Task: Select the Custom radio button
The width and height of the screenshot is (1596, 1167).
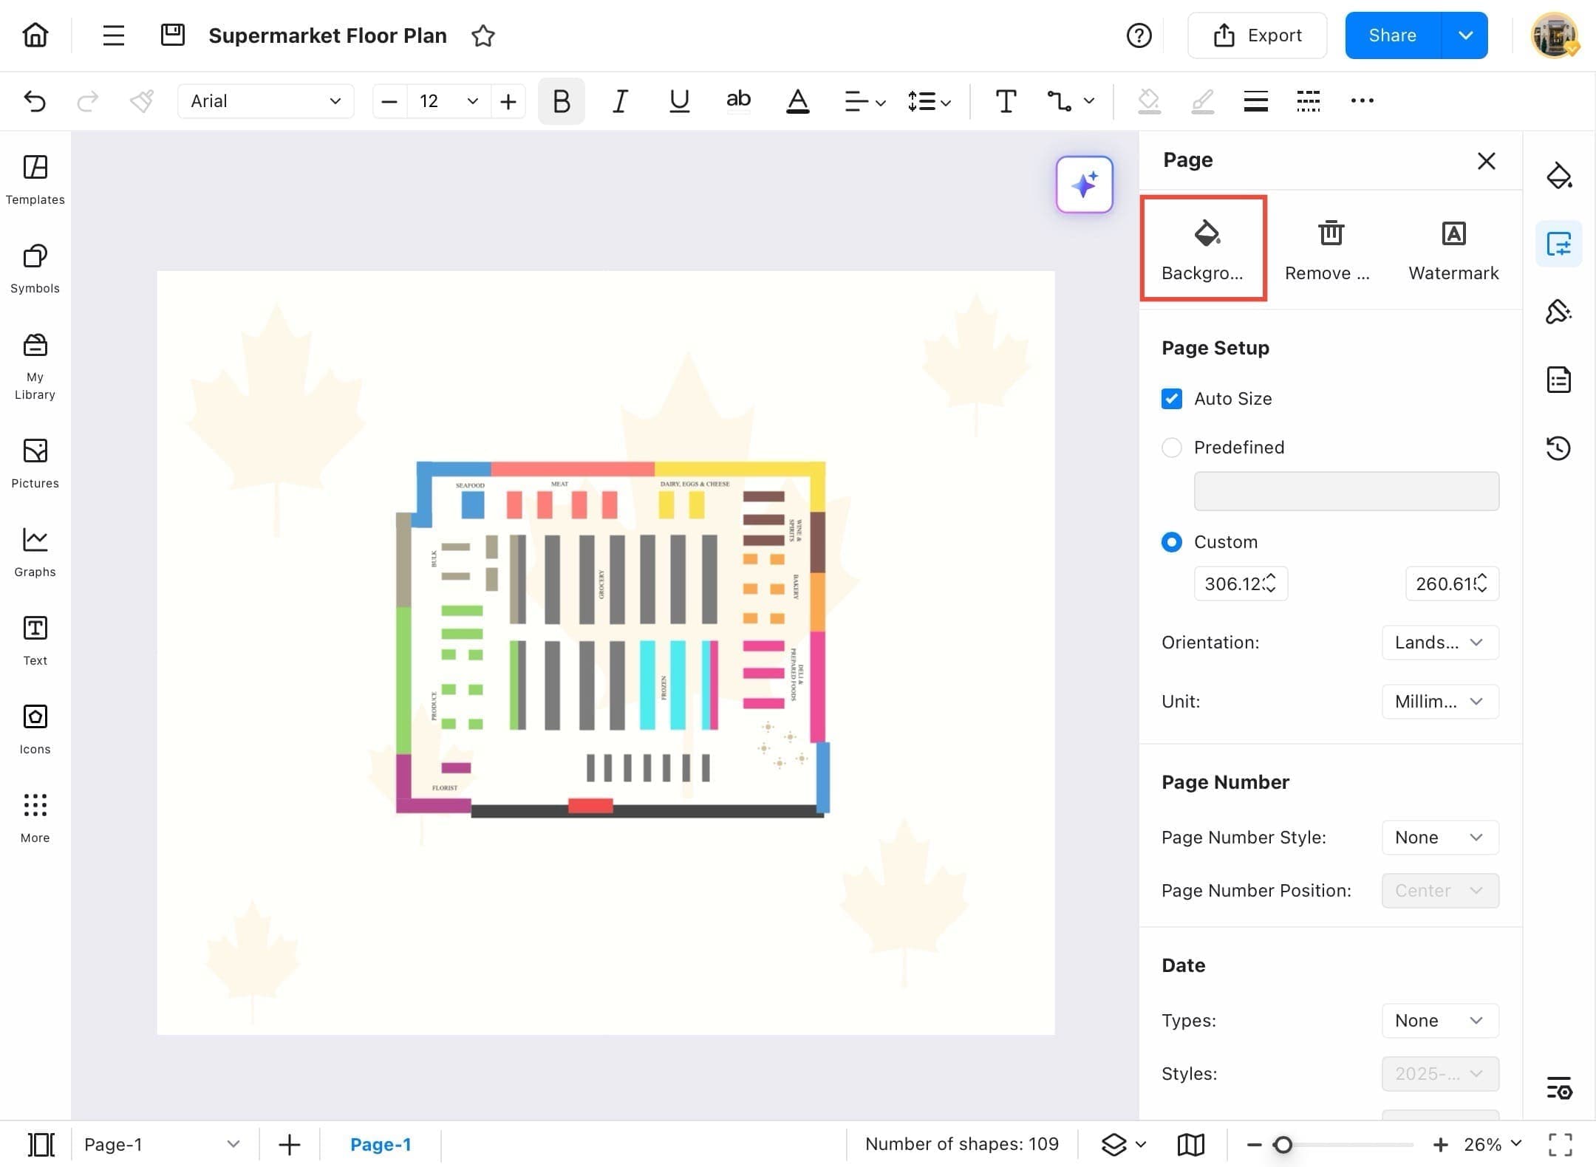Action: 1171,542
